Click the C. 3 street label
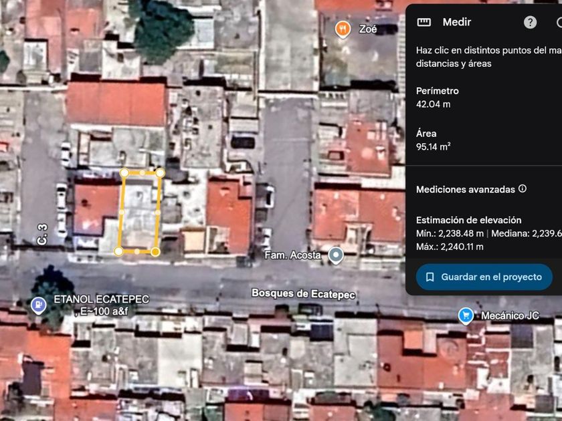Screen dimensions: 562x421 42,235
